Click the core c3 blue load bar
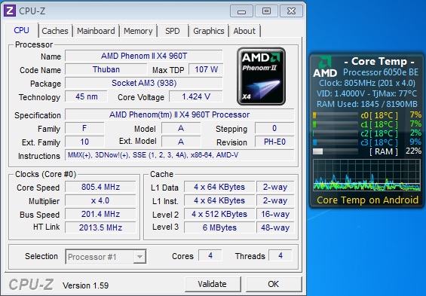 pos(336,142)
